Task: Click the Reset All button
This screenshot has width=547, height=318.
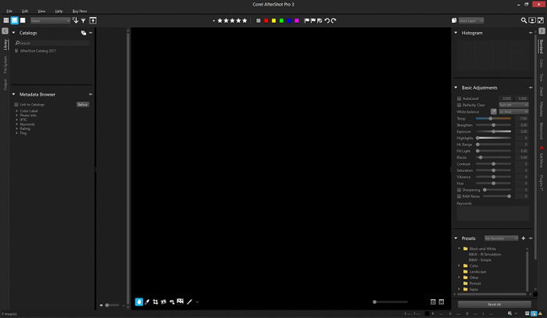Action: [x=493, y=304]
